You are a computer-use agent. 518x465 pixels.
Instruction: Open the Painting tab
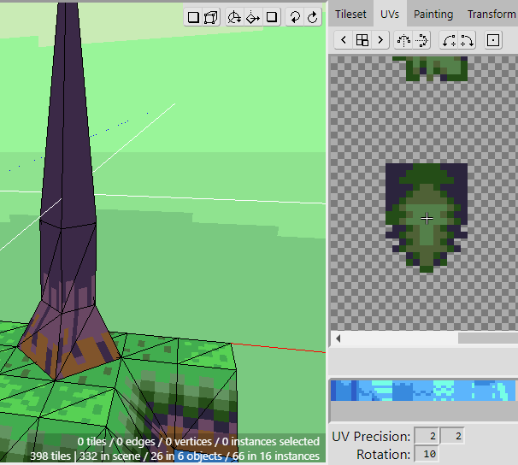(433, 15)
